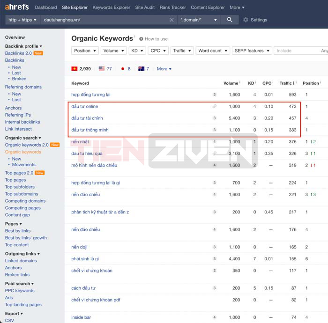Click the How to use help icon

tap(141, 39)
